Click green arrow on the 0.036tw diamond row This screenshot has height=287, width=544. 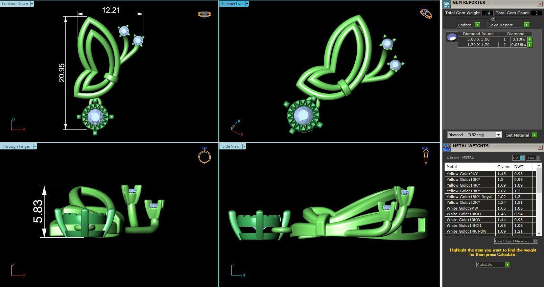530,45
